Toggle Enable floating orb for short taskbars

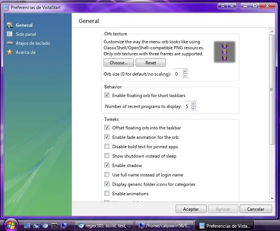tap(107, 95)
